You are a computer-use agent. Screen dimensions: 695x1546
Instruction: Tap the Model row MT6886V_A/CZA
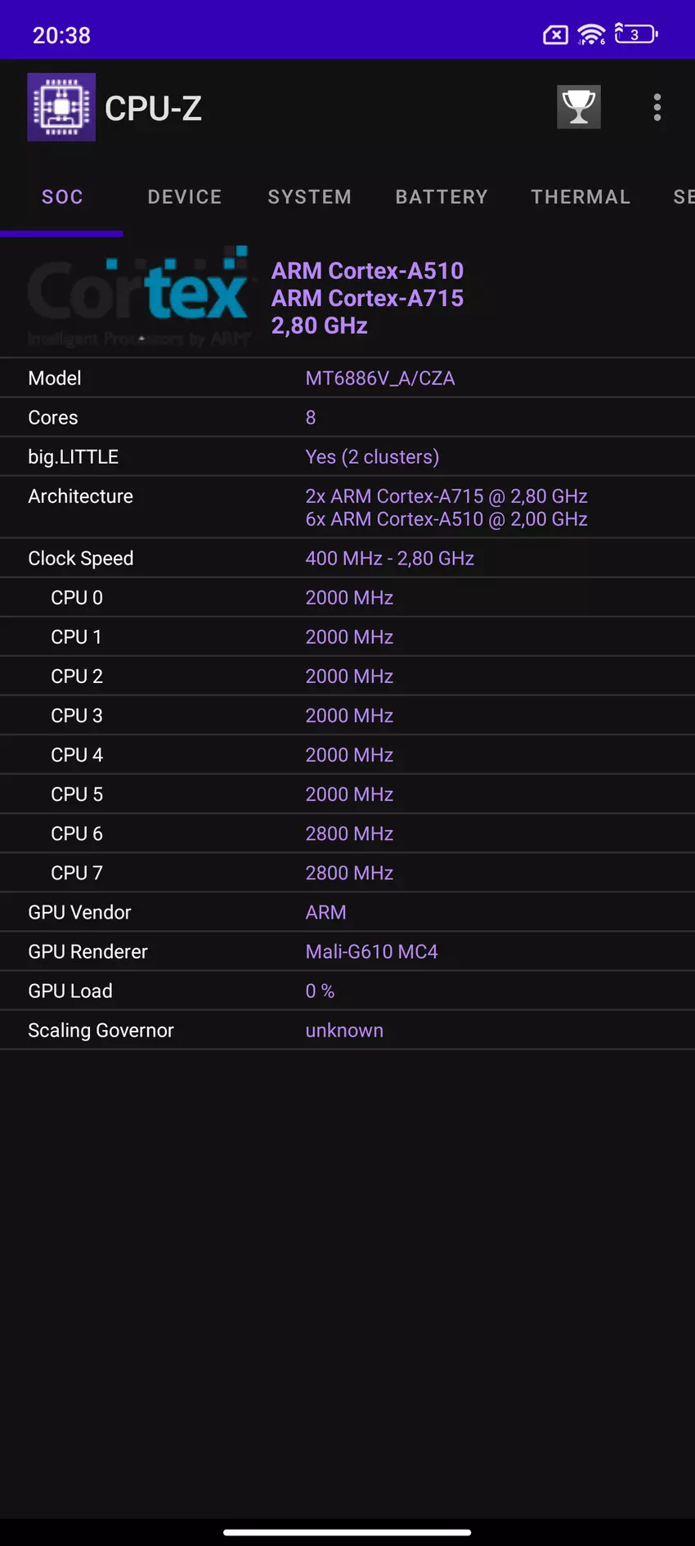tap(347, 378)
